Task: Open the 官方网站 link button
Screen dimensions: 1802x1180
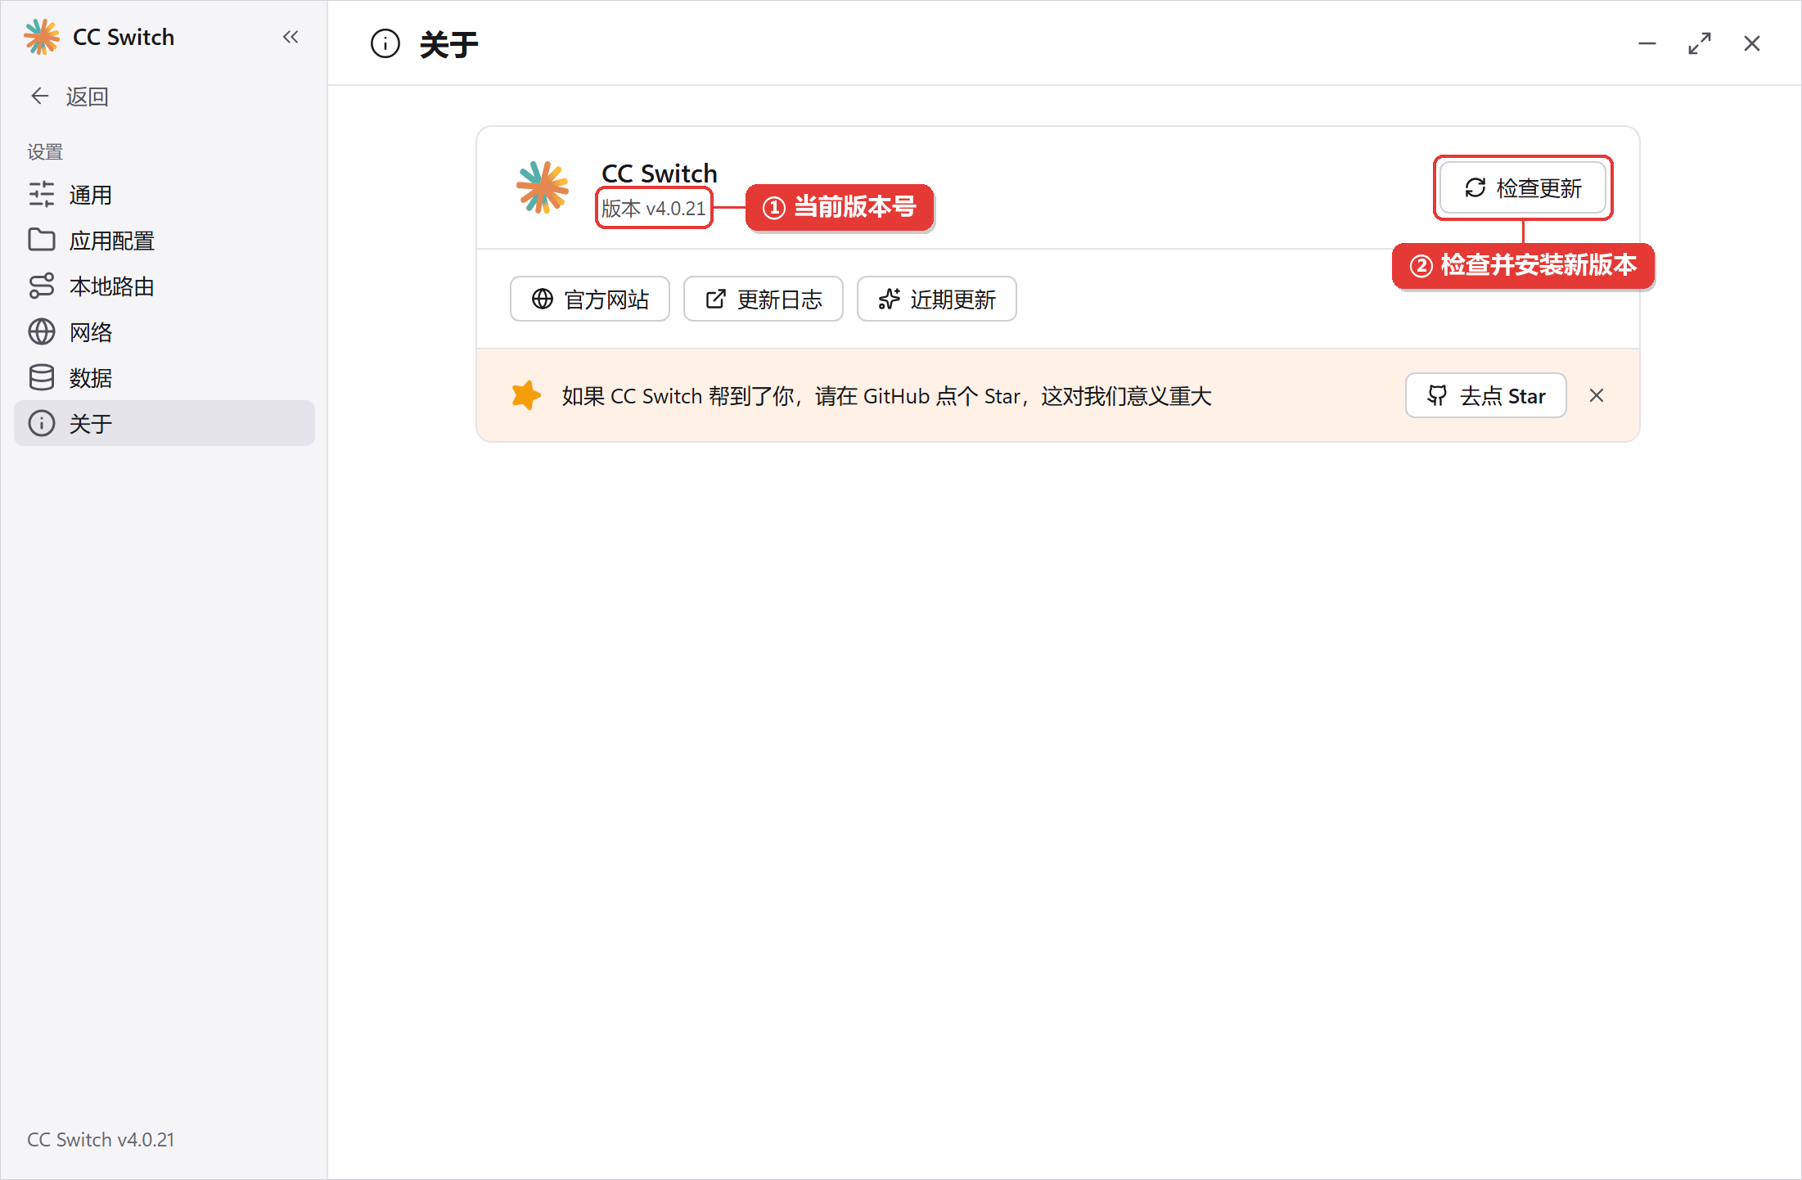Action: 590,300
